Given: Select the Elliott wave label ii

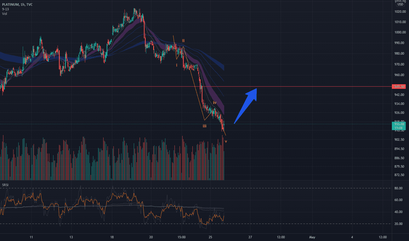Looking at the screenshot, I should click(183, 41).
